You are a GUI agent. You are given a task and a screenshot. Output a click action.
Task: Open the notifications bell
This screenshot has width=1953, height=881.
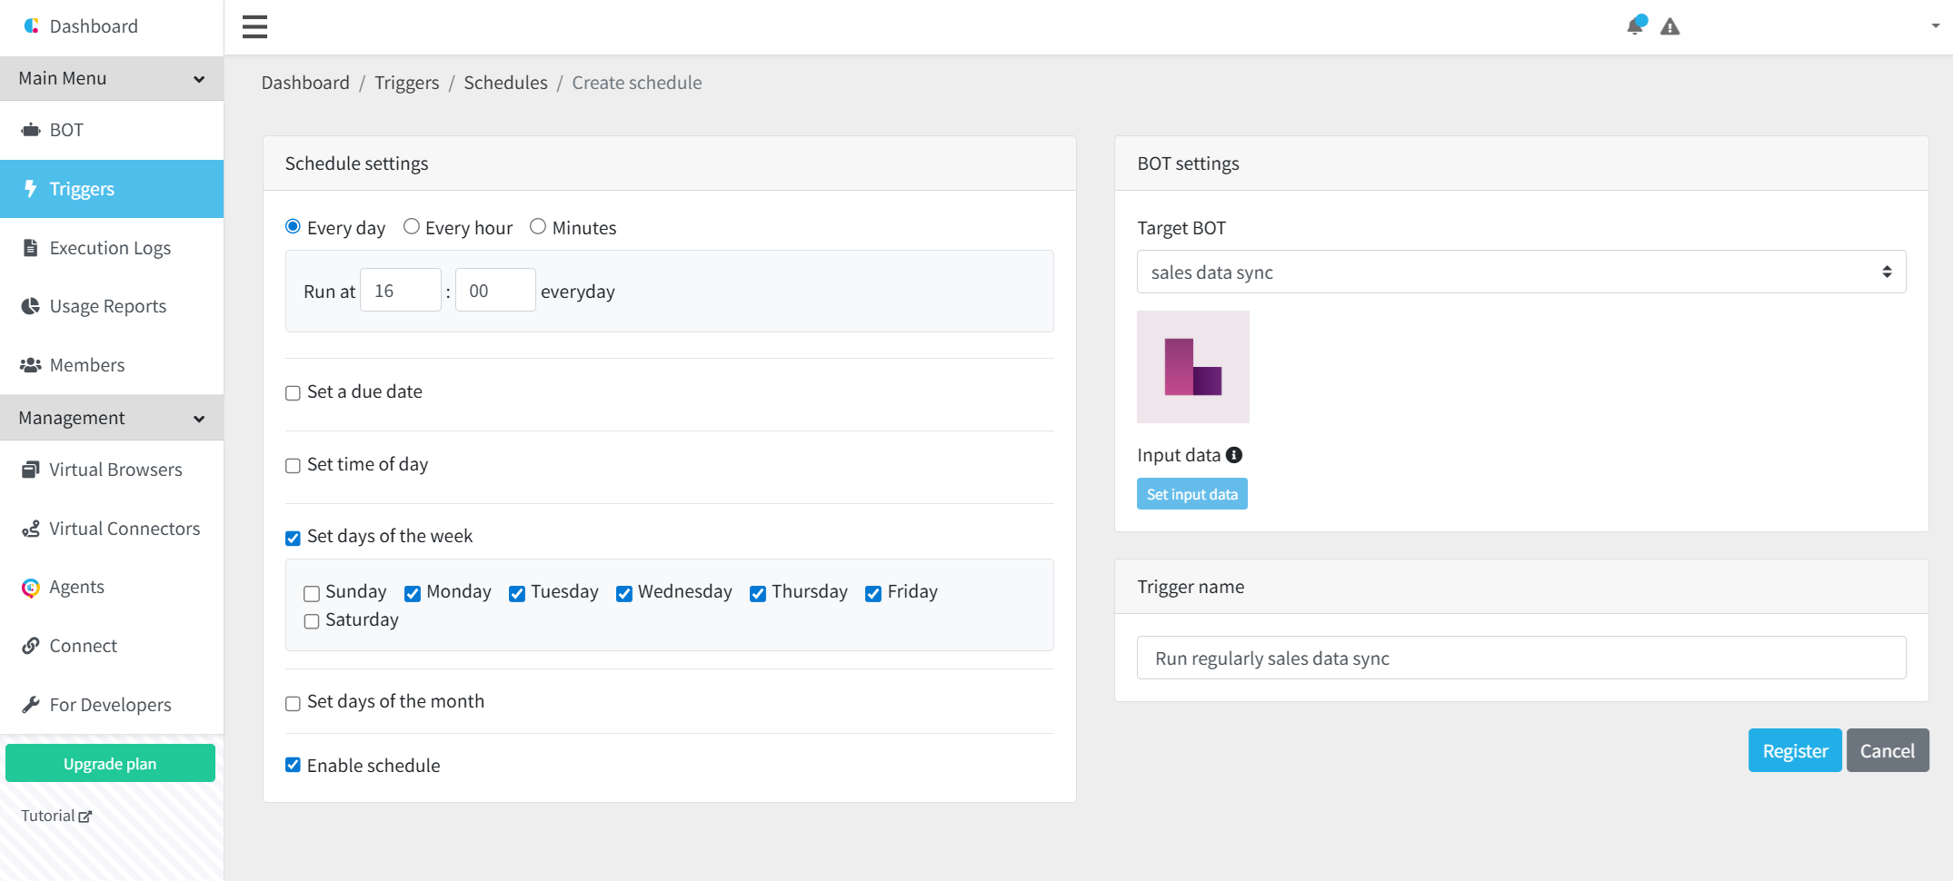(1635, 25)
